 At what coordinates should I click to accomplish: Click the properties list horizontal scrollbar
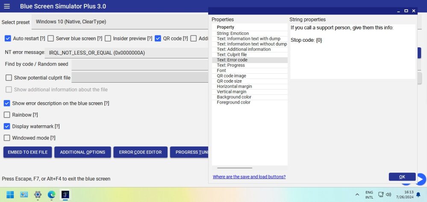(x=235, y=168)
